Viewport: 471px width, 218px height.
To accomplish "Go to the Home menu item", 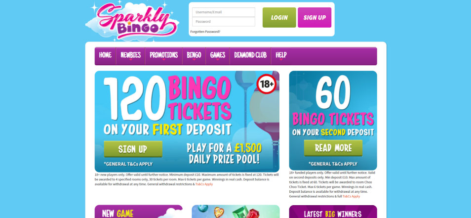I will 105,56.
